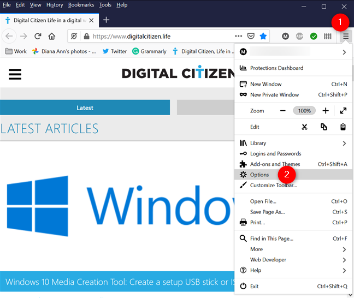The image size is (354, 298).
Task: Open the website hamburger menu
Action: pos(15,74)
